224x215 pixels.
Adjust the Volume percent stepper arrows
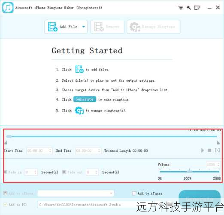tap(218, 165)
